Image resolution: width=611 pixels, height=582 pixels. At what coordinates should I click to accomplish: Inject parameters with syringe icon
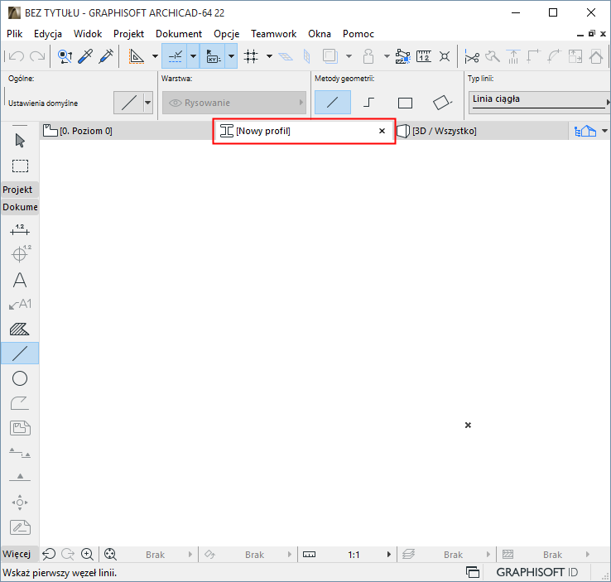(x=106, y=56)
